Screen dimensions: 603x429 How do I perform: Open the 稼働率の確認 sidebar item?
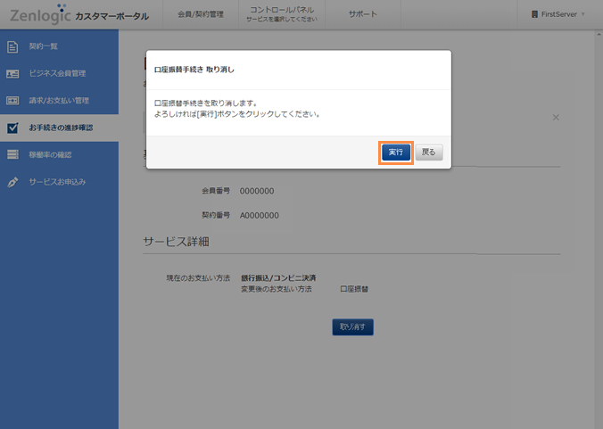59,155
